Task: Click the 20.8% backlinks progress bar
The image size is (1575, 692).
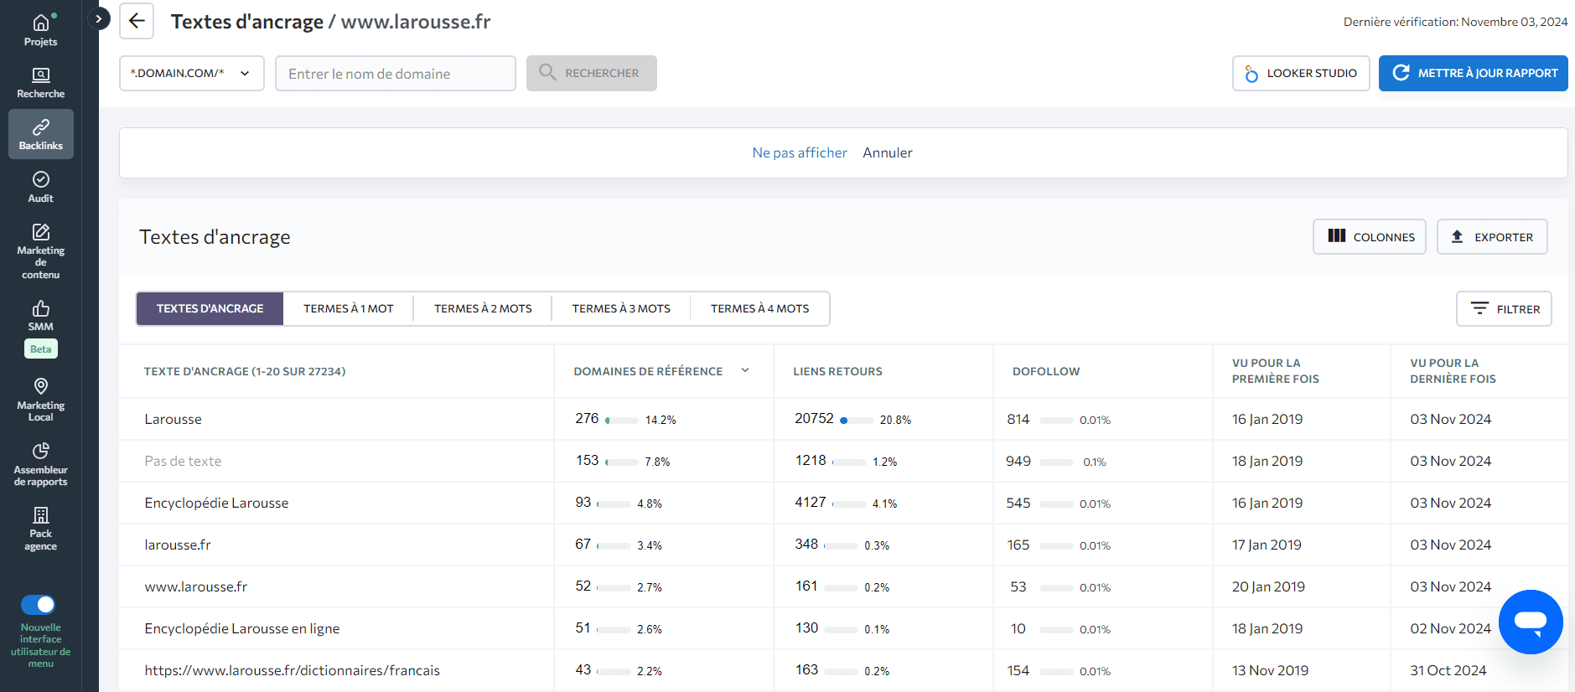Action: coord(857,420)
